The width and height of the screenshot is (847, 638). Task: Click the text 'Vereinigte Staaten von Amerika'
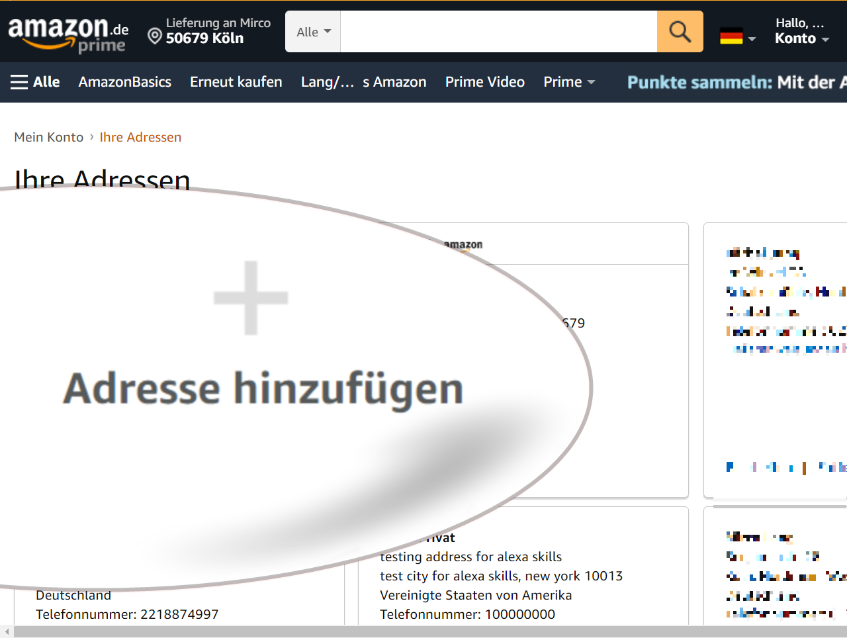[x=476, y=595]
